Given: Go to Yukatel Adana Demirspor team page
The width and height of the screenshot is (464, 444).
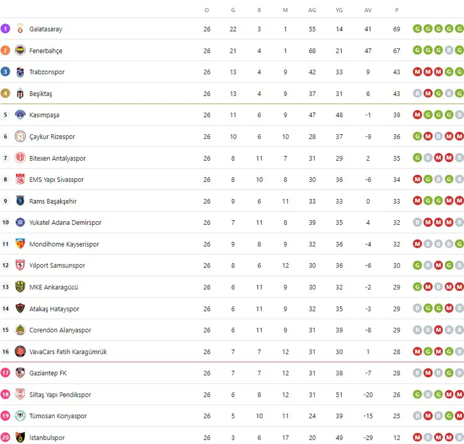Looking at the screenshot, I should pos(65,223).
